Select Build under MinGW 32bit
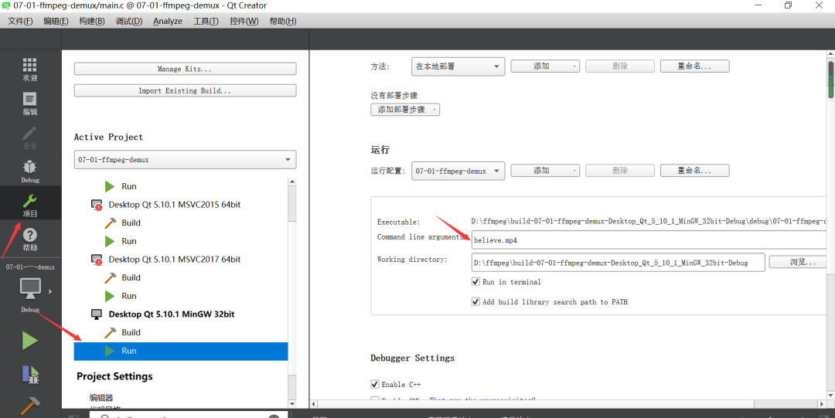Viewport: 835px width, 418px height. (131, 332)
